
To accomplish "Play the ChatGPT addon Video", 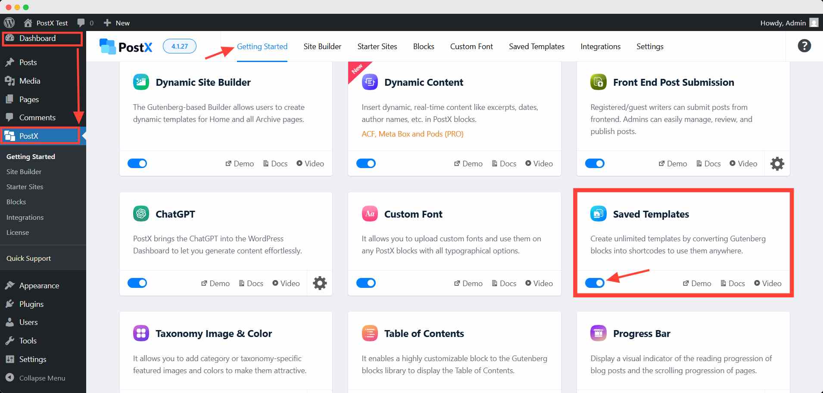I will pyautogui.click(x=286, y=284).
